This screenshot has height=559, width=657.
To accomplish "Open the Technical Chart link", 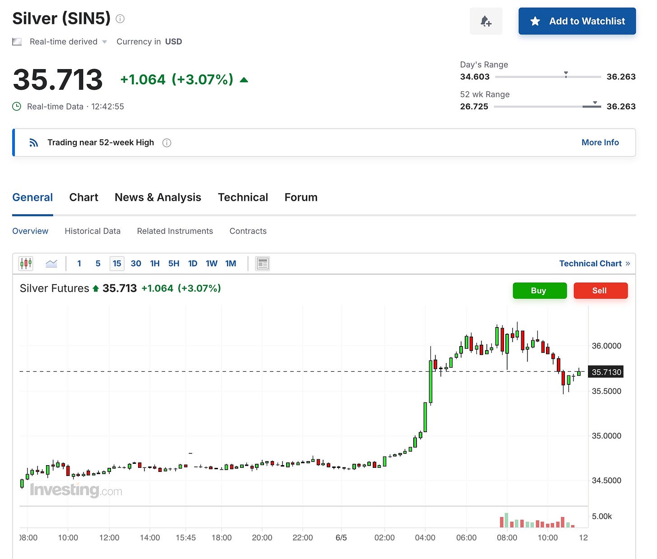I will pyautogui.click(x=595, y=263).
